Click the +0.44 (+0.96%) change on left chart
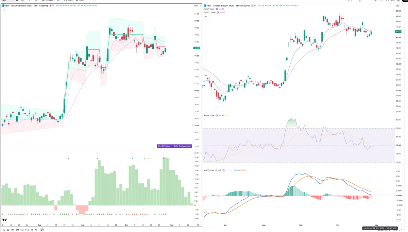 point(90,6)
